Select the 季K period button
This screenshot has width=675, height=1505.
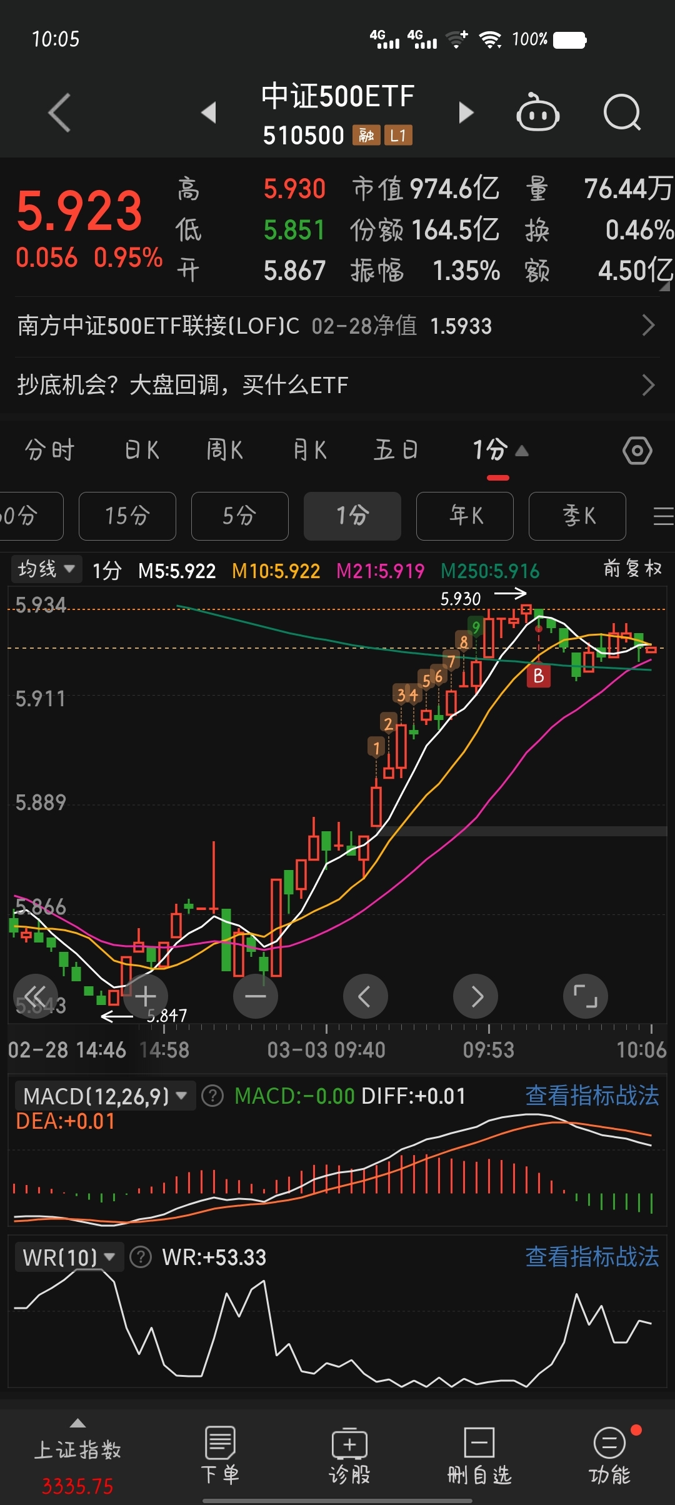pyautogui.click(x=577, y=516)
